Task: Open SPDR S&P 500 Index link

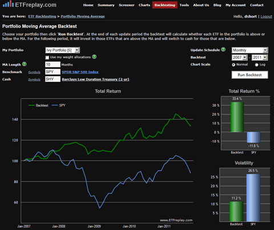Action: tap(80, 72)
